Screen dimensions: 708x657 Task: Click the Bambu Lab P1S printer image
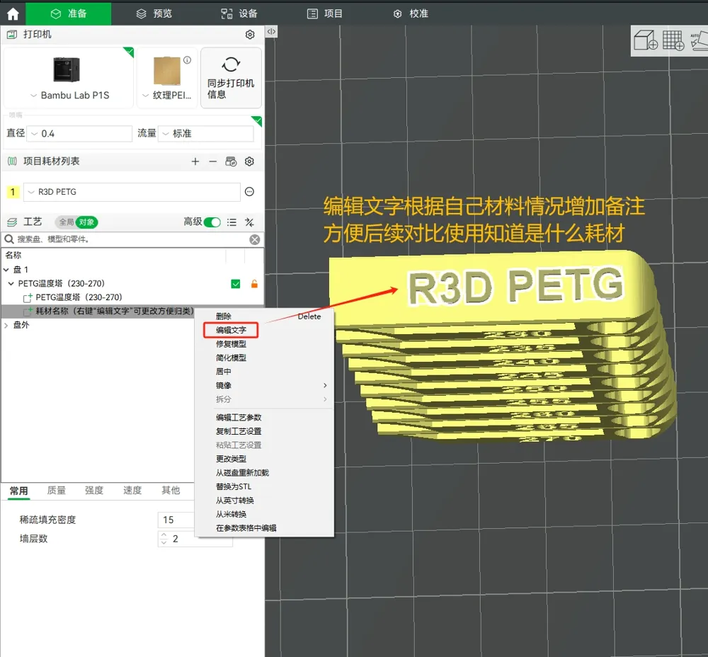67,69
